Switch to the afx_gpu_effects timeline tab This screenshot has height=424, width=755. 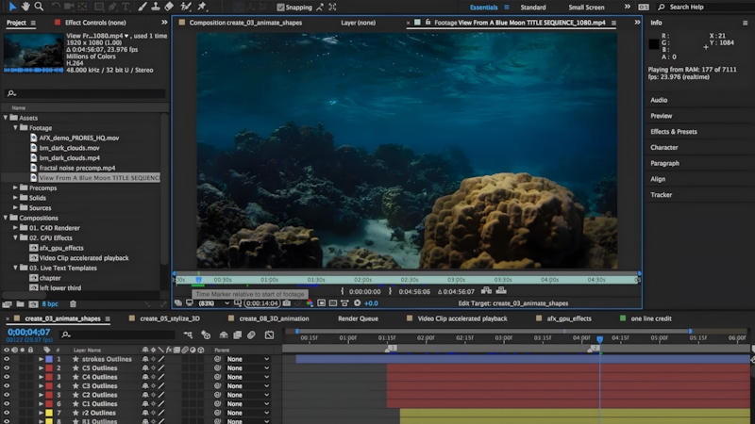[569, 318]
